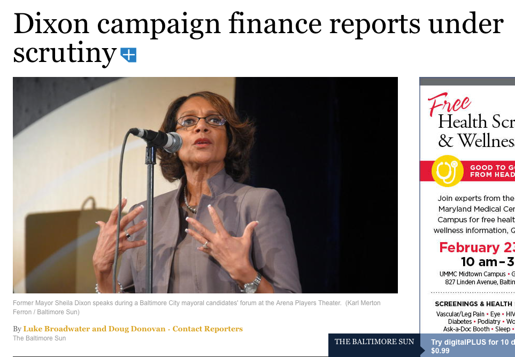Image resolution: width=515 pixels, height=357 pixels.
Task: Click the Sheila Dixon forum photo
Action: click(205, 185)
